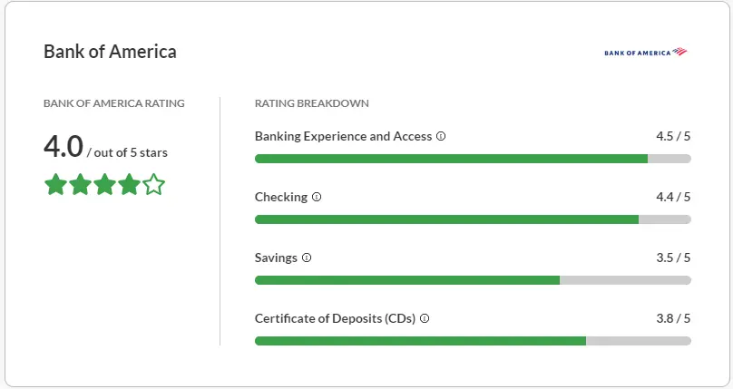Open info icon beside Banking Experience and Access
Screen dimensions: 733x389
(441, 136)
